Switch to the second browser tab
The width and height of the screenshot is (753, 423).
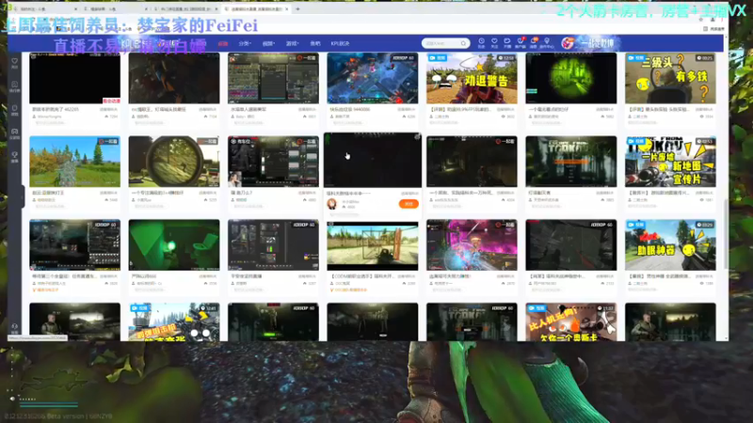(x=114, y=9)
